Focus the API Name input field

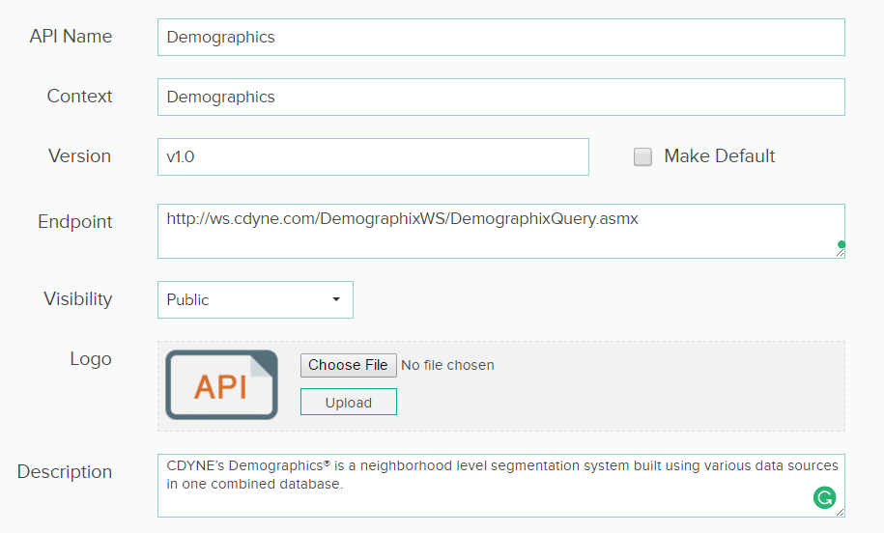[x=500, y=38]
